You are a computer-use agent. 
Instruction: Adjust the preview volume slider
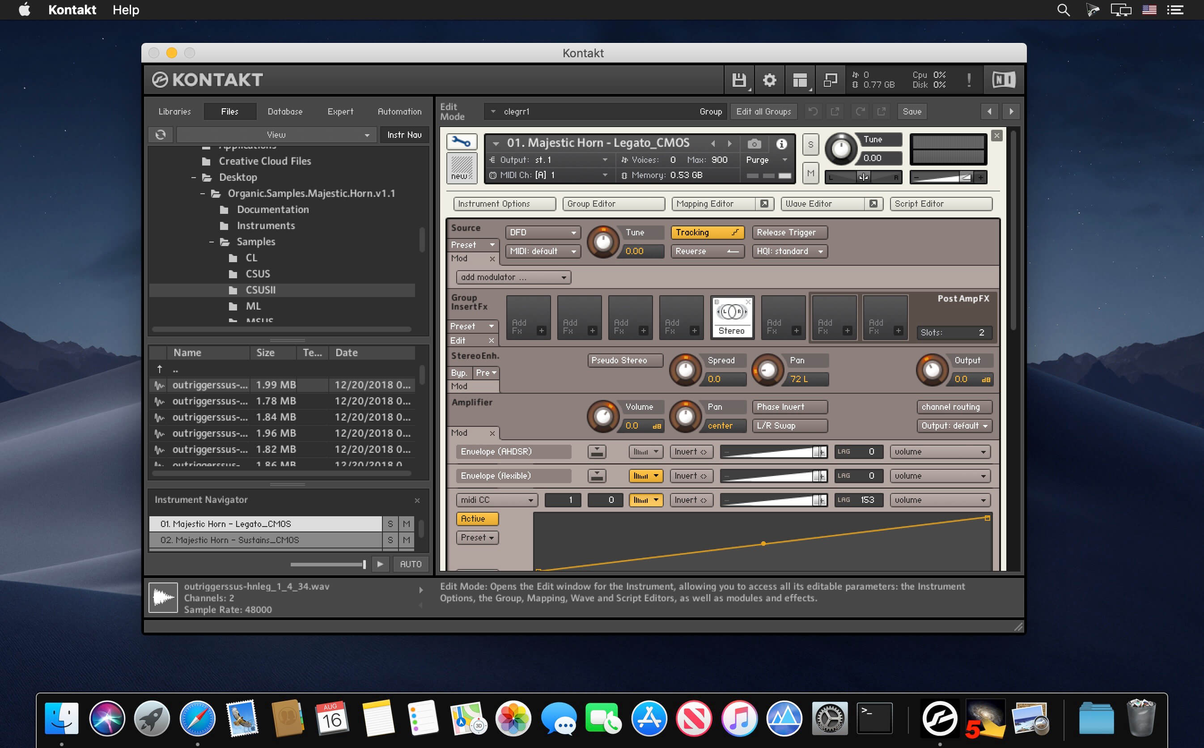(328, 564)
